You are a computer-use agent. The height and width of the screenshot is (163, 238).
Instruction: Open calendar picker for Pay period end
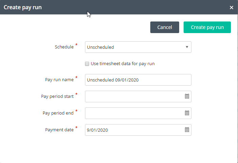(187, 113)
